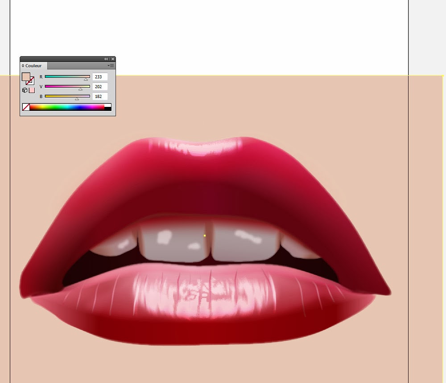Click the B channel slider bar

(x=67, y=96)
